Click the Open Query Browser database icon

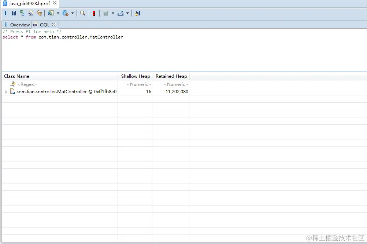click(66, 13)
